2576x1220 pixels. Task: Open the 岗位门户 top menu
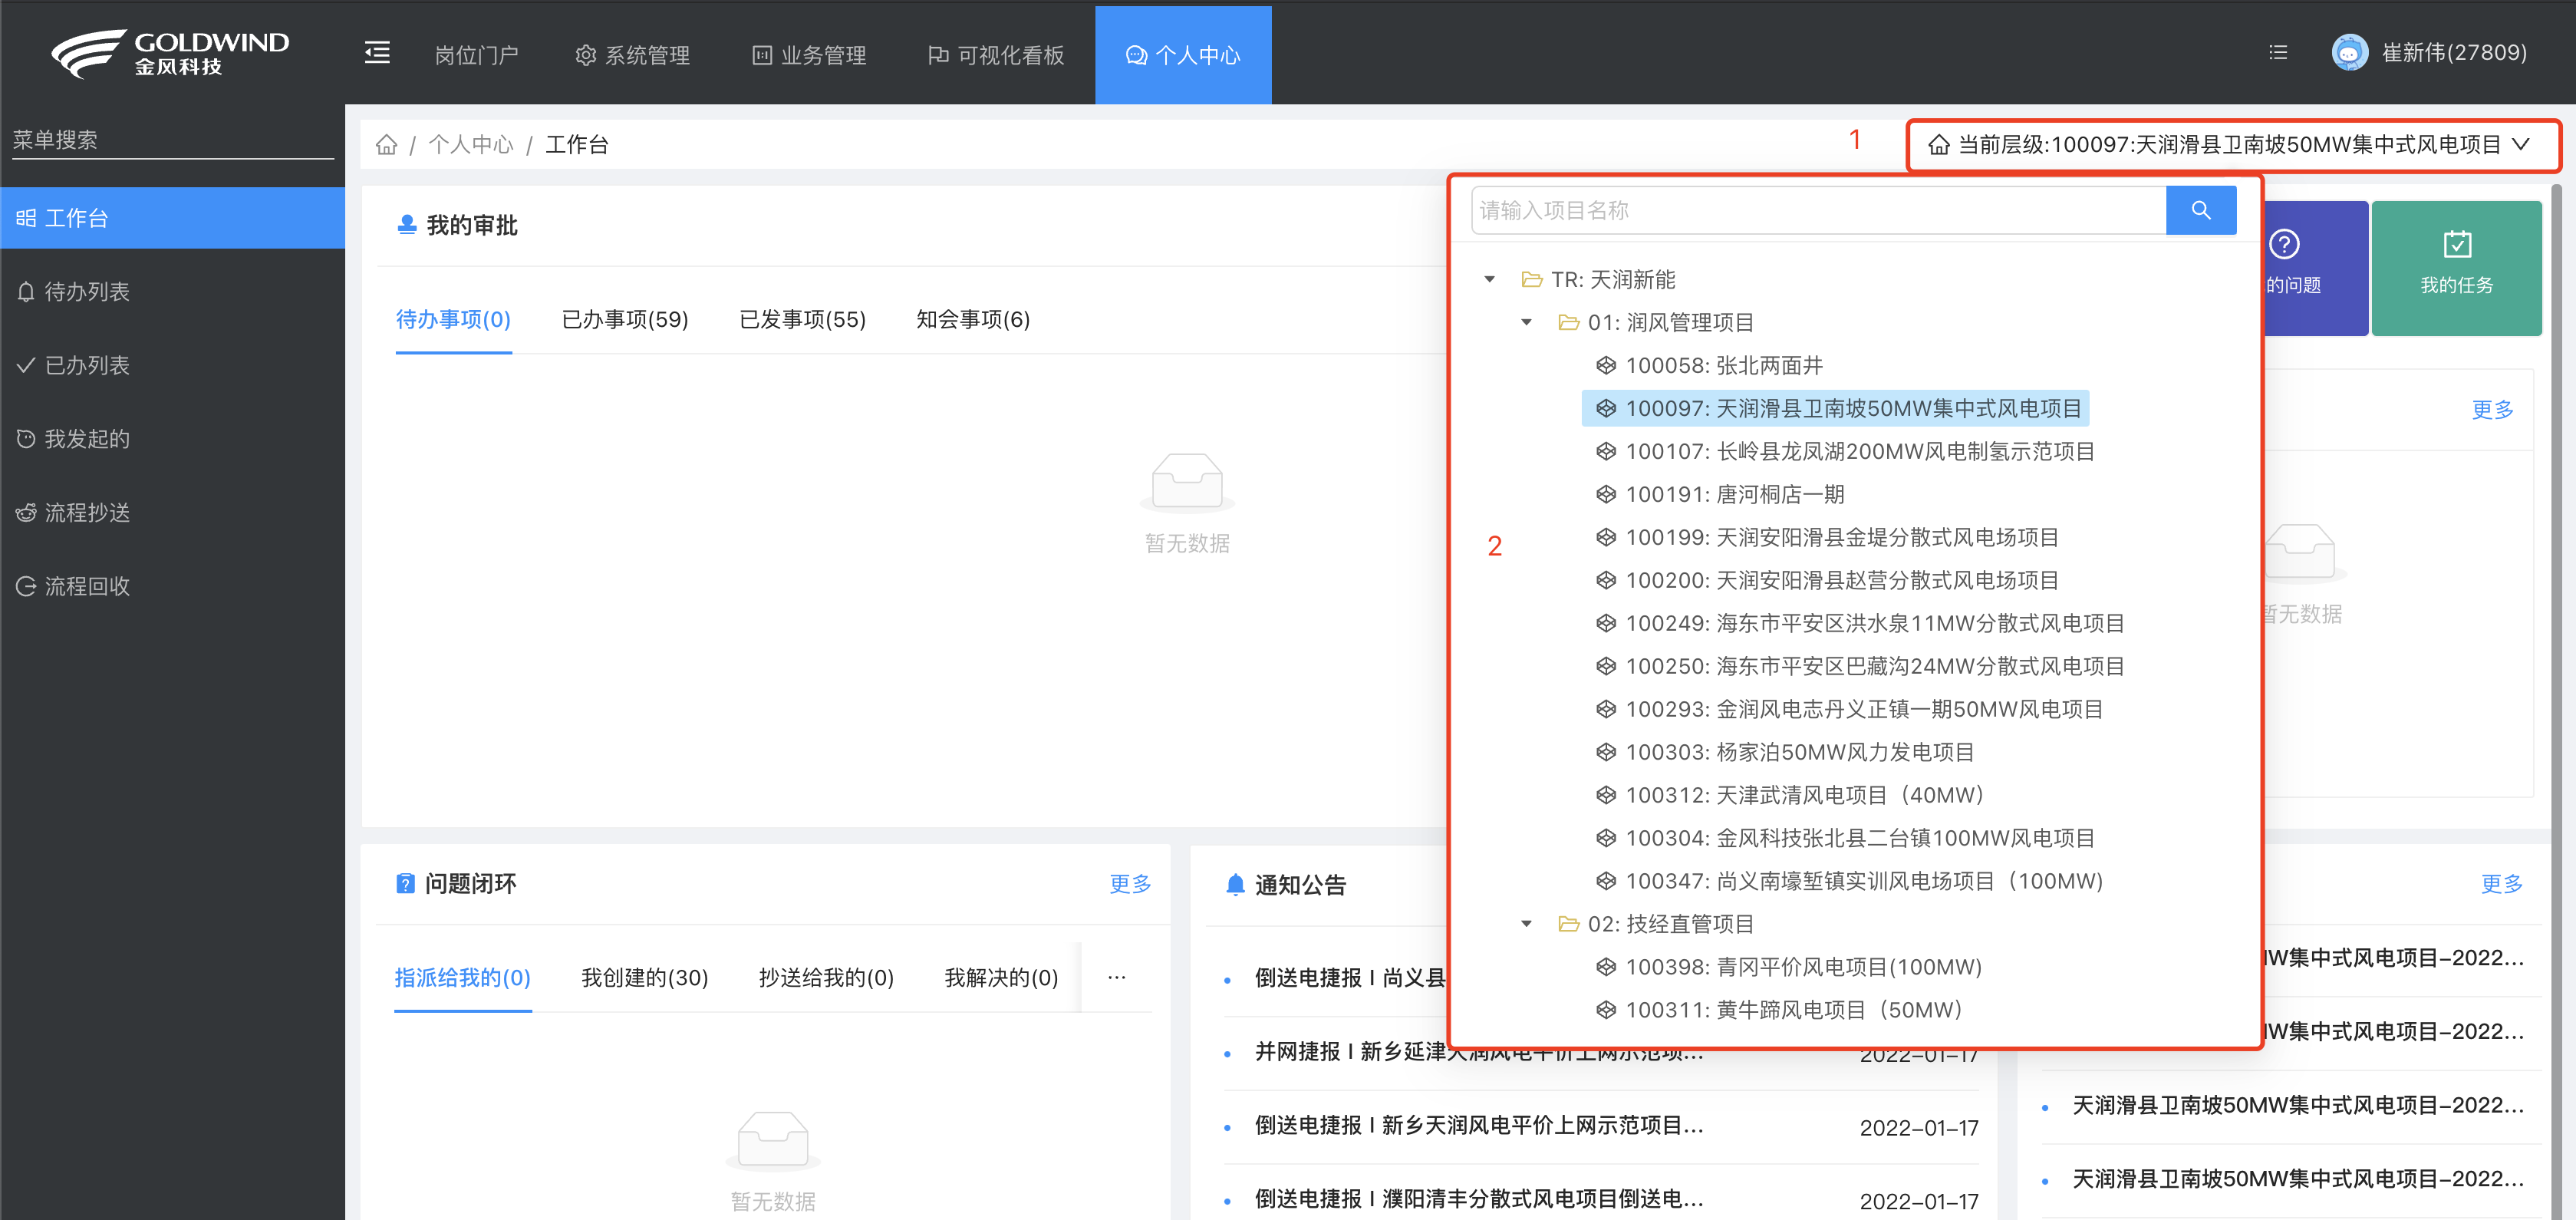[476, 55]
